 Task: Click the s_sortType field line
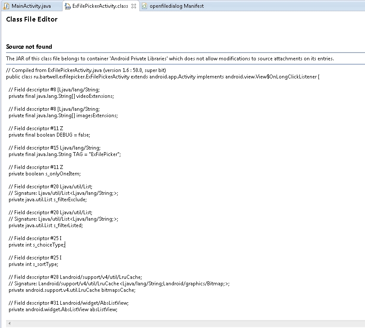[x=34, y=264]
